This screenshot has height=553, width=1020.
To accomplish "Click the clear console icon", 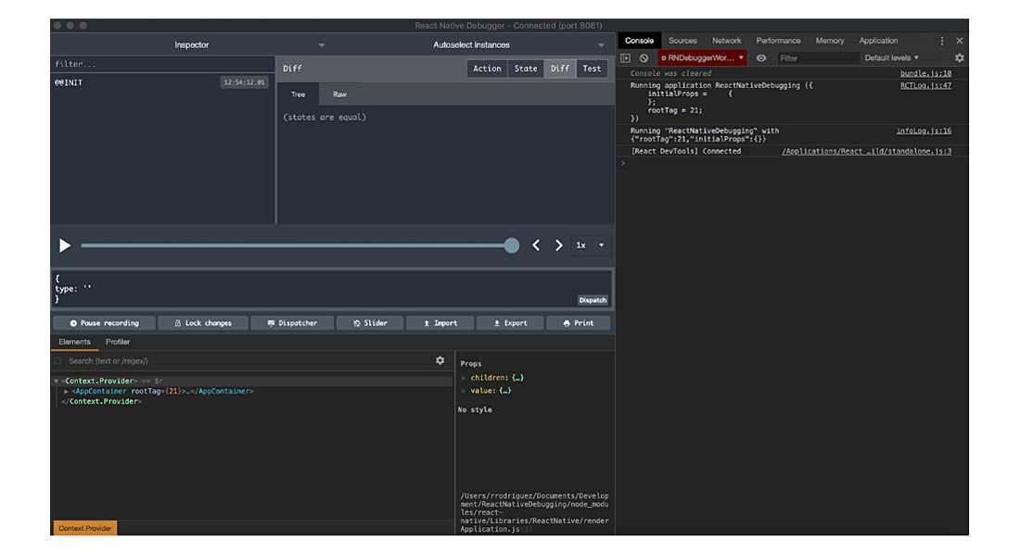I will 644,57.
